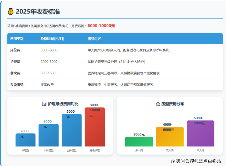Click the 餐饮费 price cell 800-1500

pyautogui.click(x=48, y=73)
